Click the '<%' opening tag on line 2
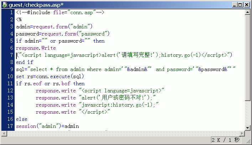 tap(19, 20)
